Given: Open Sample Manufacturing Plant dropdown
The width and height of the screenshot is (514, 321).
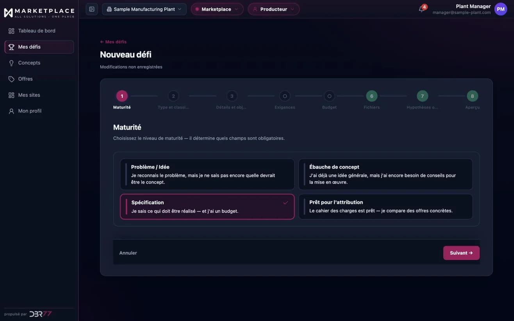Looking at the screenshot, I should point(144,9).
